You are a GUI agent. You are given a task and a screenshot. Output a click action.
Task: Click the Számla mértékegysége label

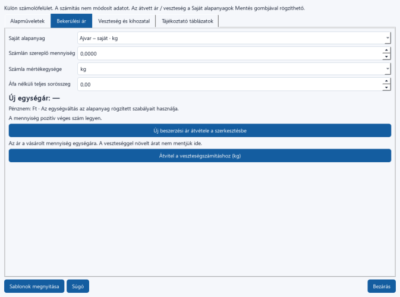pos(35,69)
